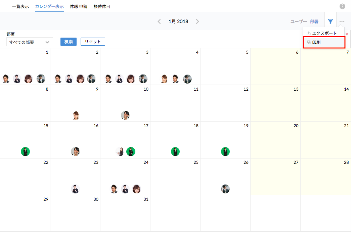Select エクスポート from the menu

coord(324,34)
